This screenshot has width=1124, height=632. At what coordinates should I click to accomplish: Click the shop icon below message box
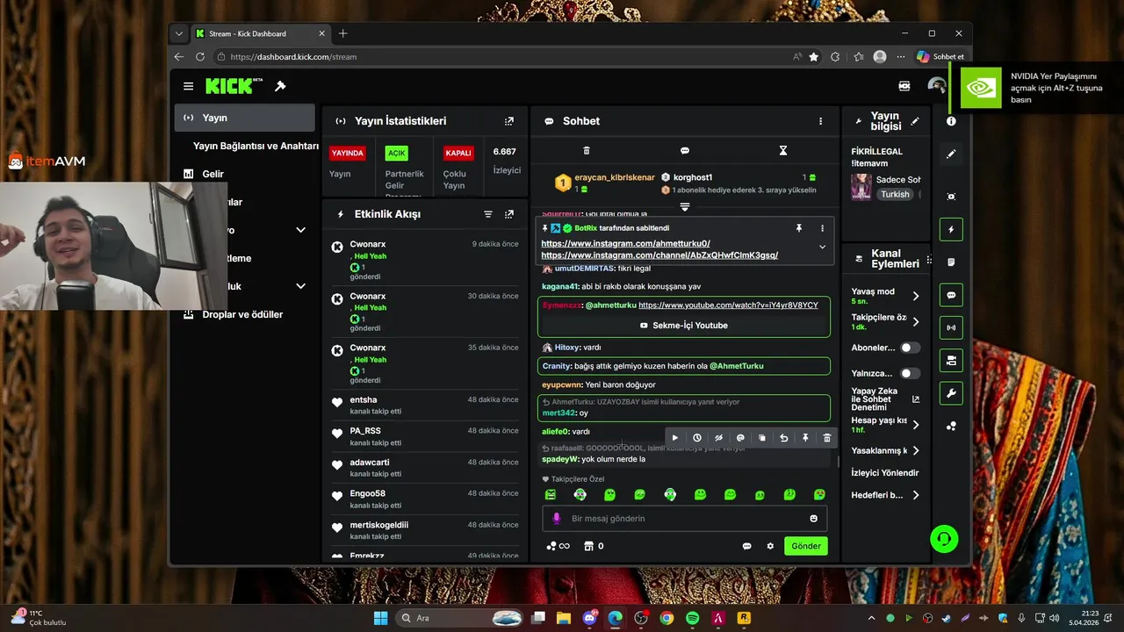589,546
